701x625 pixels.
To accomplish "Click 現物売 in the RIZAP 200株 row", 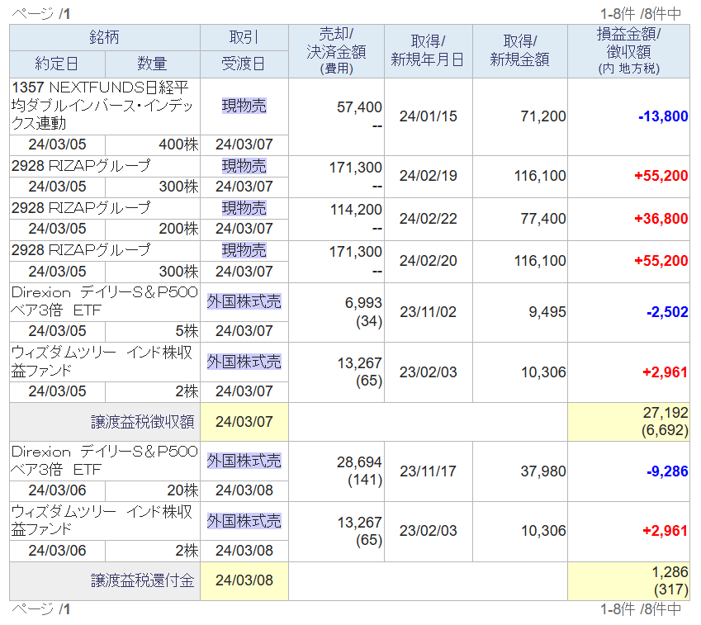I will point(244,208).
